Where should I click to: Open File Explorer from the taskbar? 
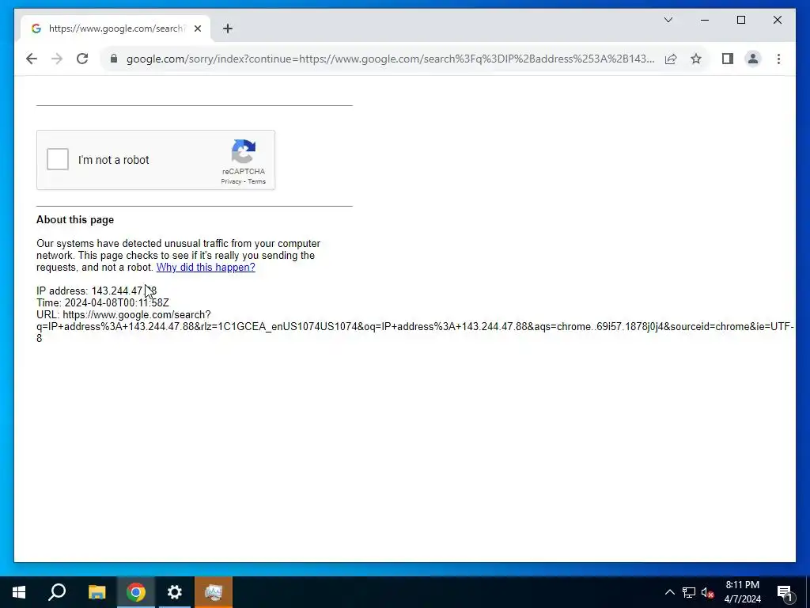click(x=97, y=592)
